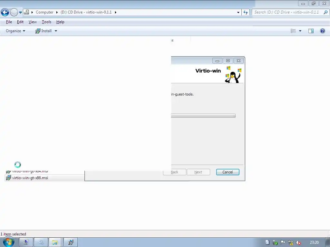Click the Next button in installer

pyautogui.click(x=198, y=172)
